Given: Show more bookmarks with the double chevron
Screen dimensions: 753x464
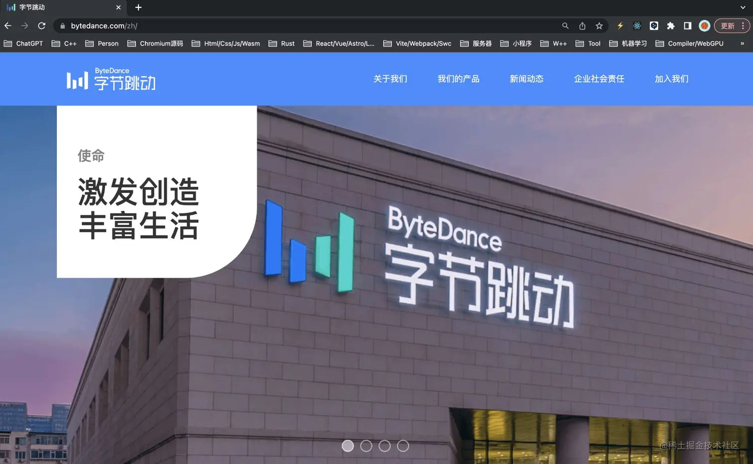Looking at the screenshot, I should pos(742,44).
